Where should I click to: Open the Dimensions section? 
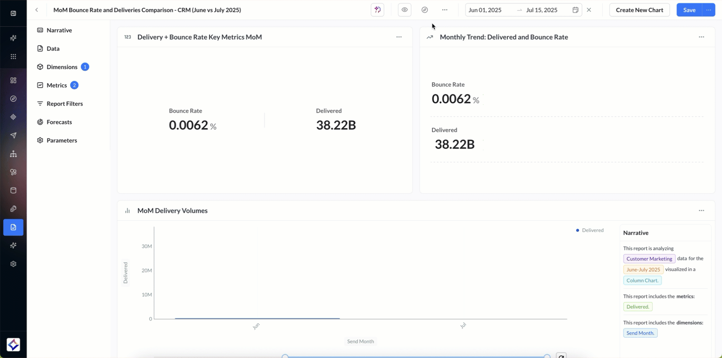(x=62, y=67)
